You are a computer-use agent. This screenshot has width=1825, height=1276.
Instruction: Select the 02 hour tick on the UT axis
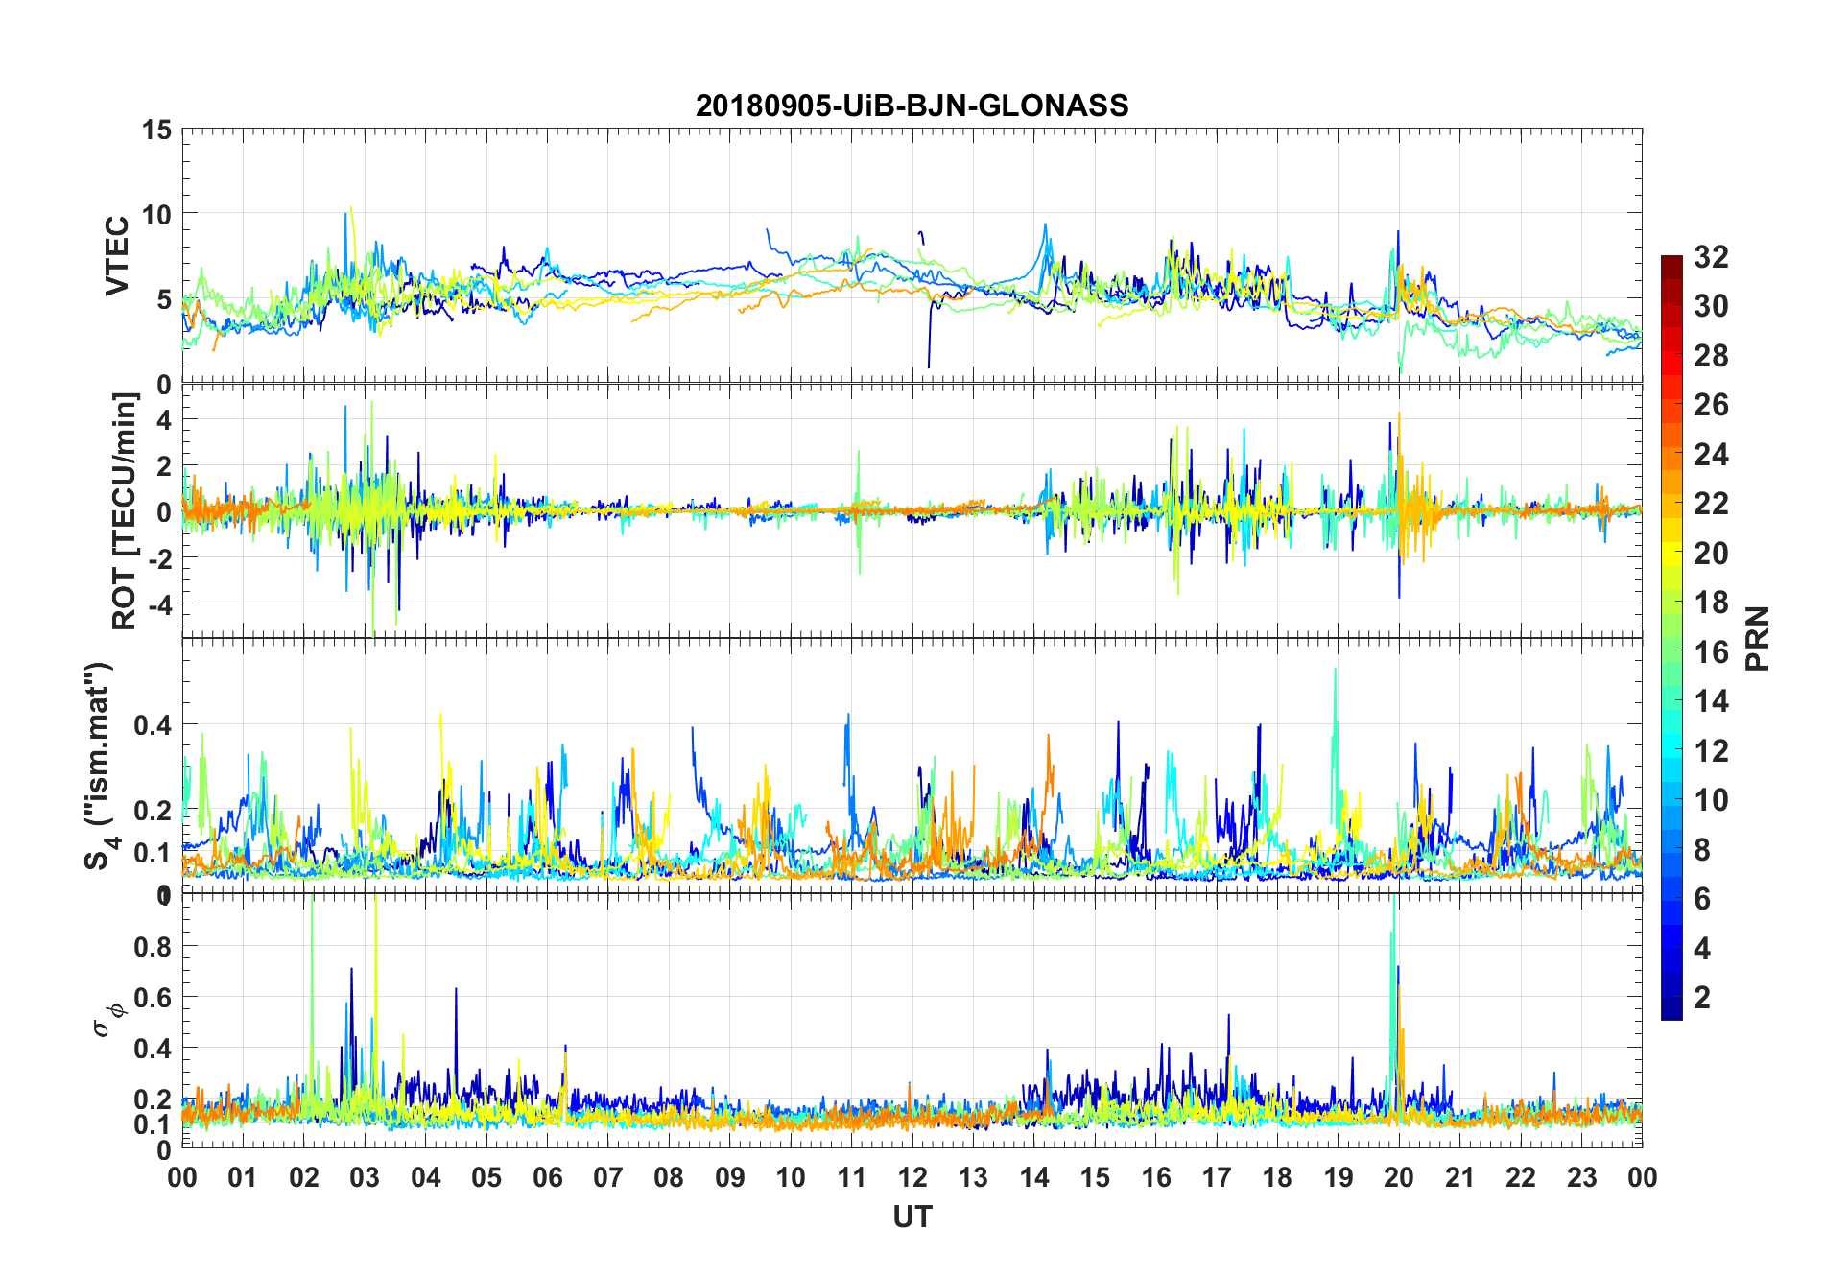click(304, 1177)
